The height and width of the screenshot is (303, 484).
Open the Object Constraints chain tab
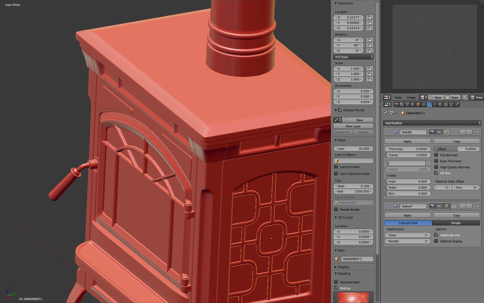[424, 105]
